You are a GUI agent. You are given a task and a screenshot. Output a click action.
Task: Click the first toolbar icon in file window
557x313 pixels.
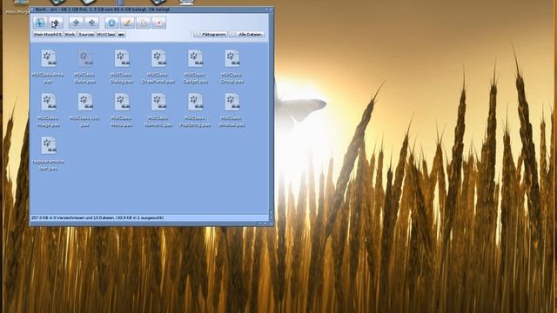[40, 23]
